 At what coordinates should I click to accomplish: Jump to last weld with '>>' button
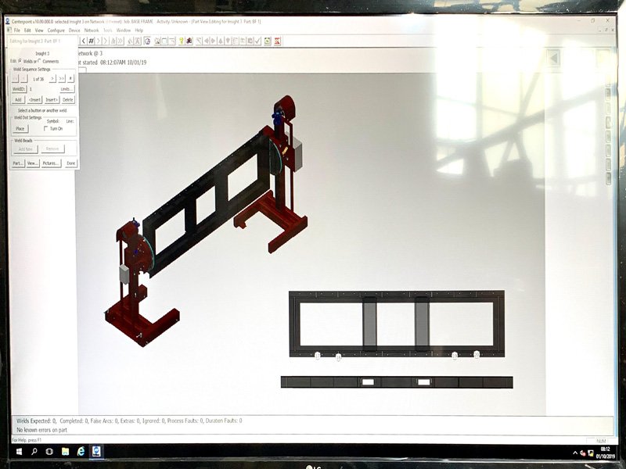tap(62, 79)
